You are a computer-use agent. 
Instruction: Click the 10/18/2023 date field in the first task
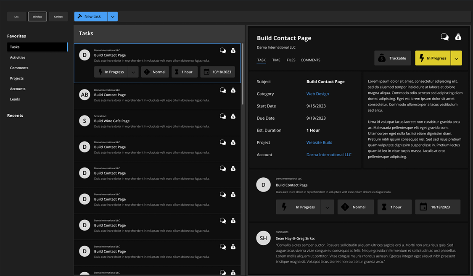(x=217, y=72)
